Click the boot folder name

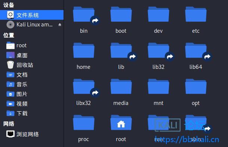click(121, 31)
